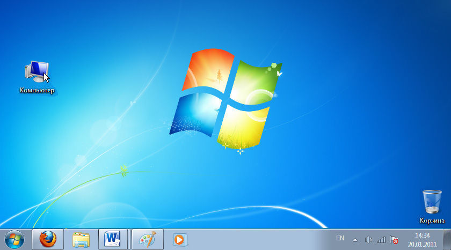Viewport: 451px width, 250px height.
Task: Click the 20.01.2011 date in tray
Action: (422, 244)
